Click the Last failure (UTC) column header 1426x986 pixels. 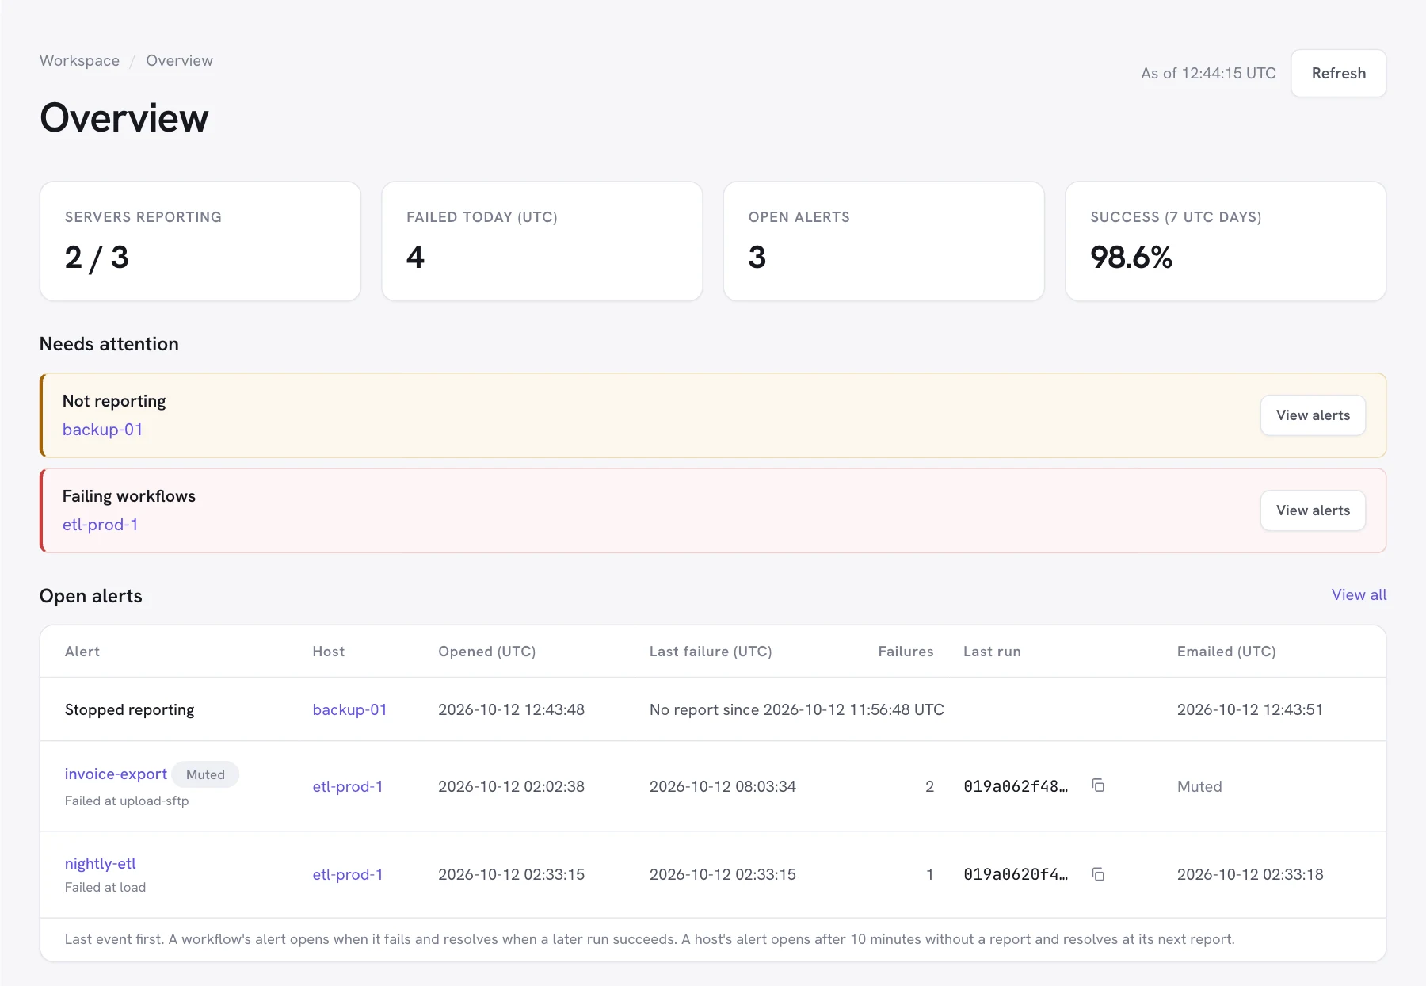click(x=711, y=652)
